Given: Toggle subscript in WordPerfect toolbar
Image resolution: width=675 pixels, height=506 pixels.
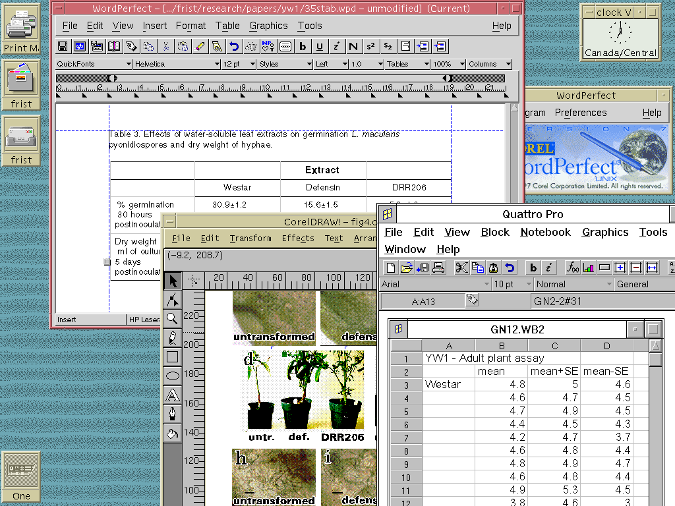Looking at the screenshot, I should (388, 47).
